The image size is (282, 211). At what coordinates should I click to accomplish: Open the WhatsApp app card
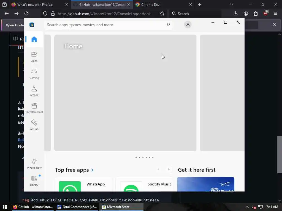[83, 184]
